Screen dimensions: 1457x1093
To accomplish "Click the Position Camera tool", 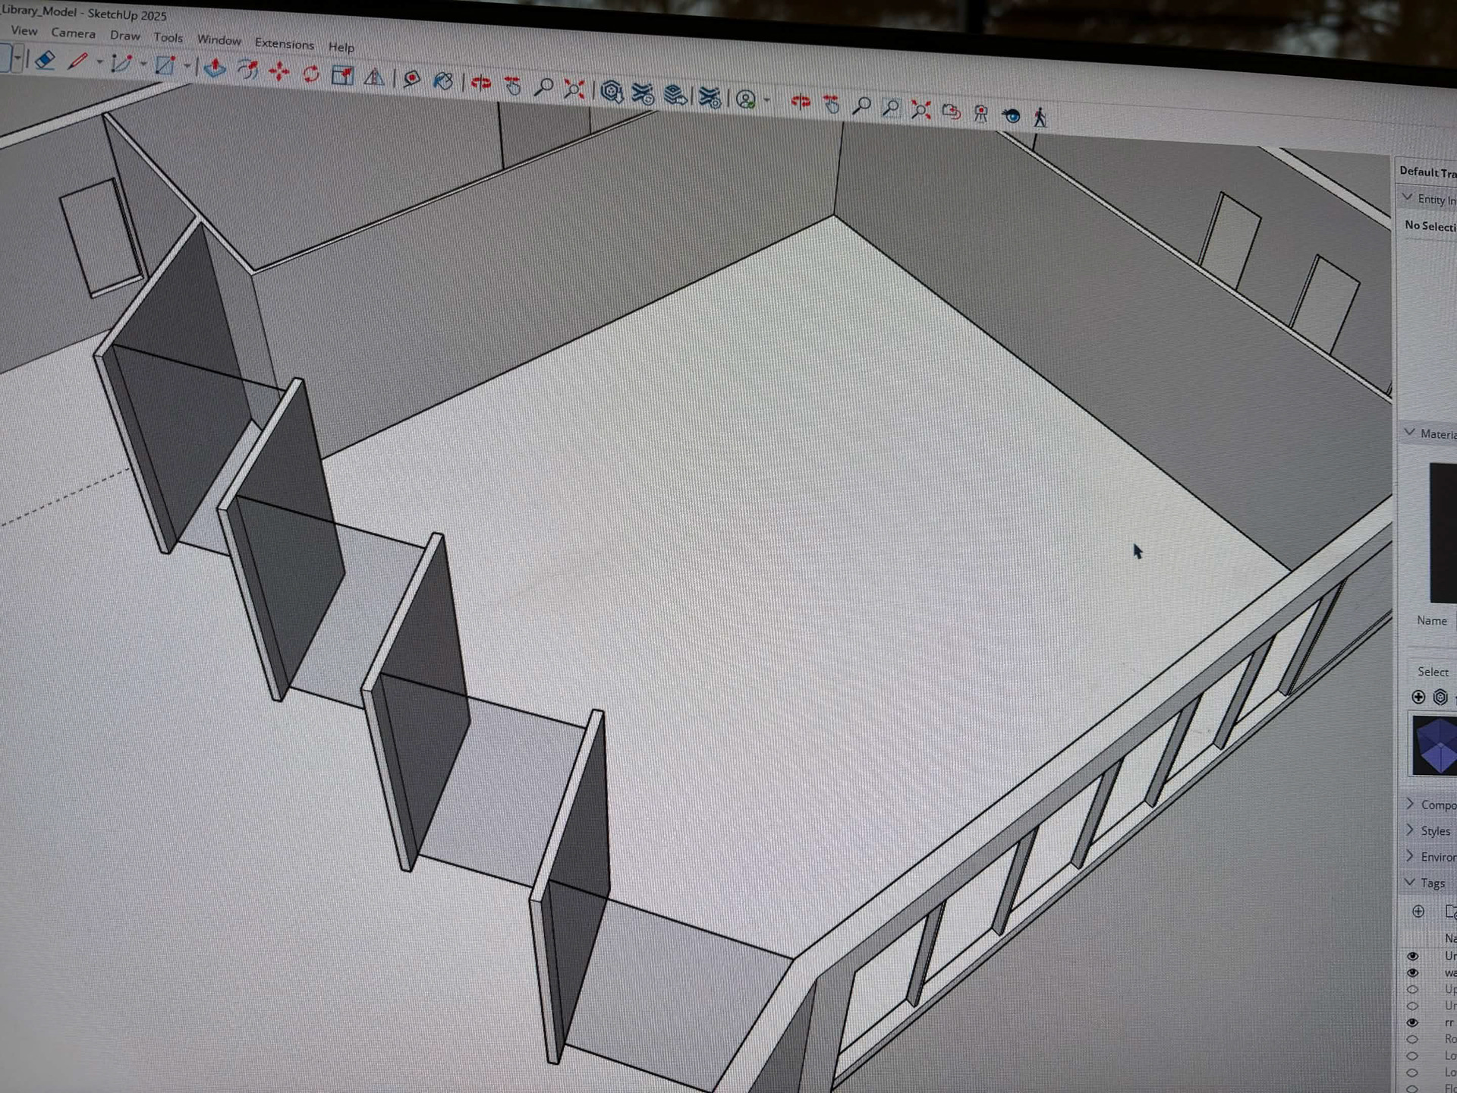I will [980, 114].
